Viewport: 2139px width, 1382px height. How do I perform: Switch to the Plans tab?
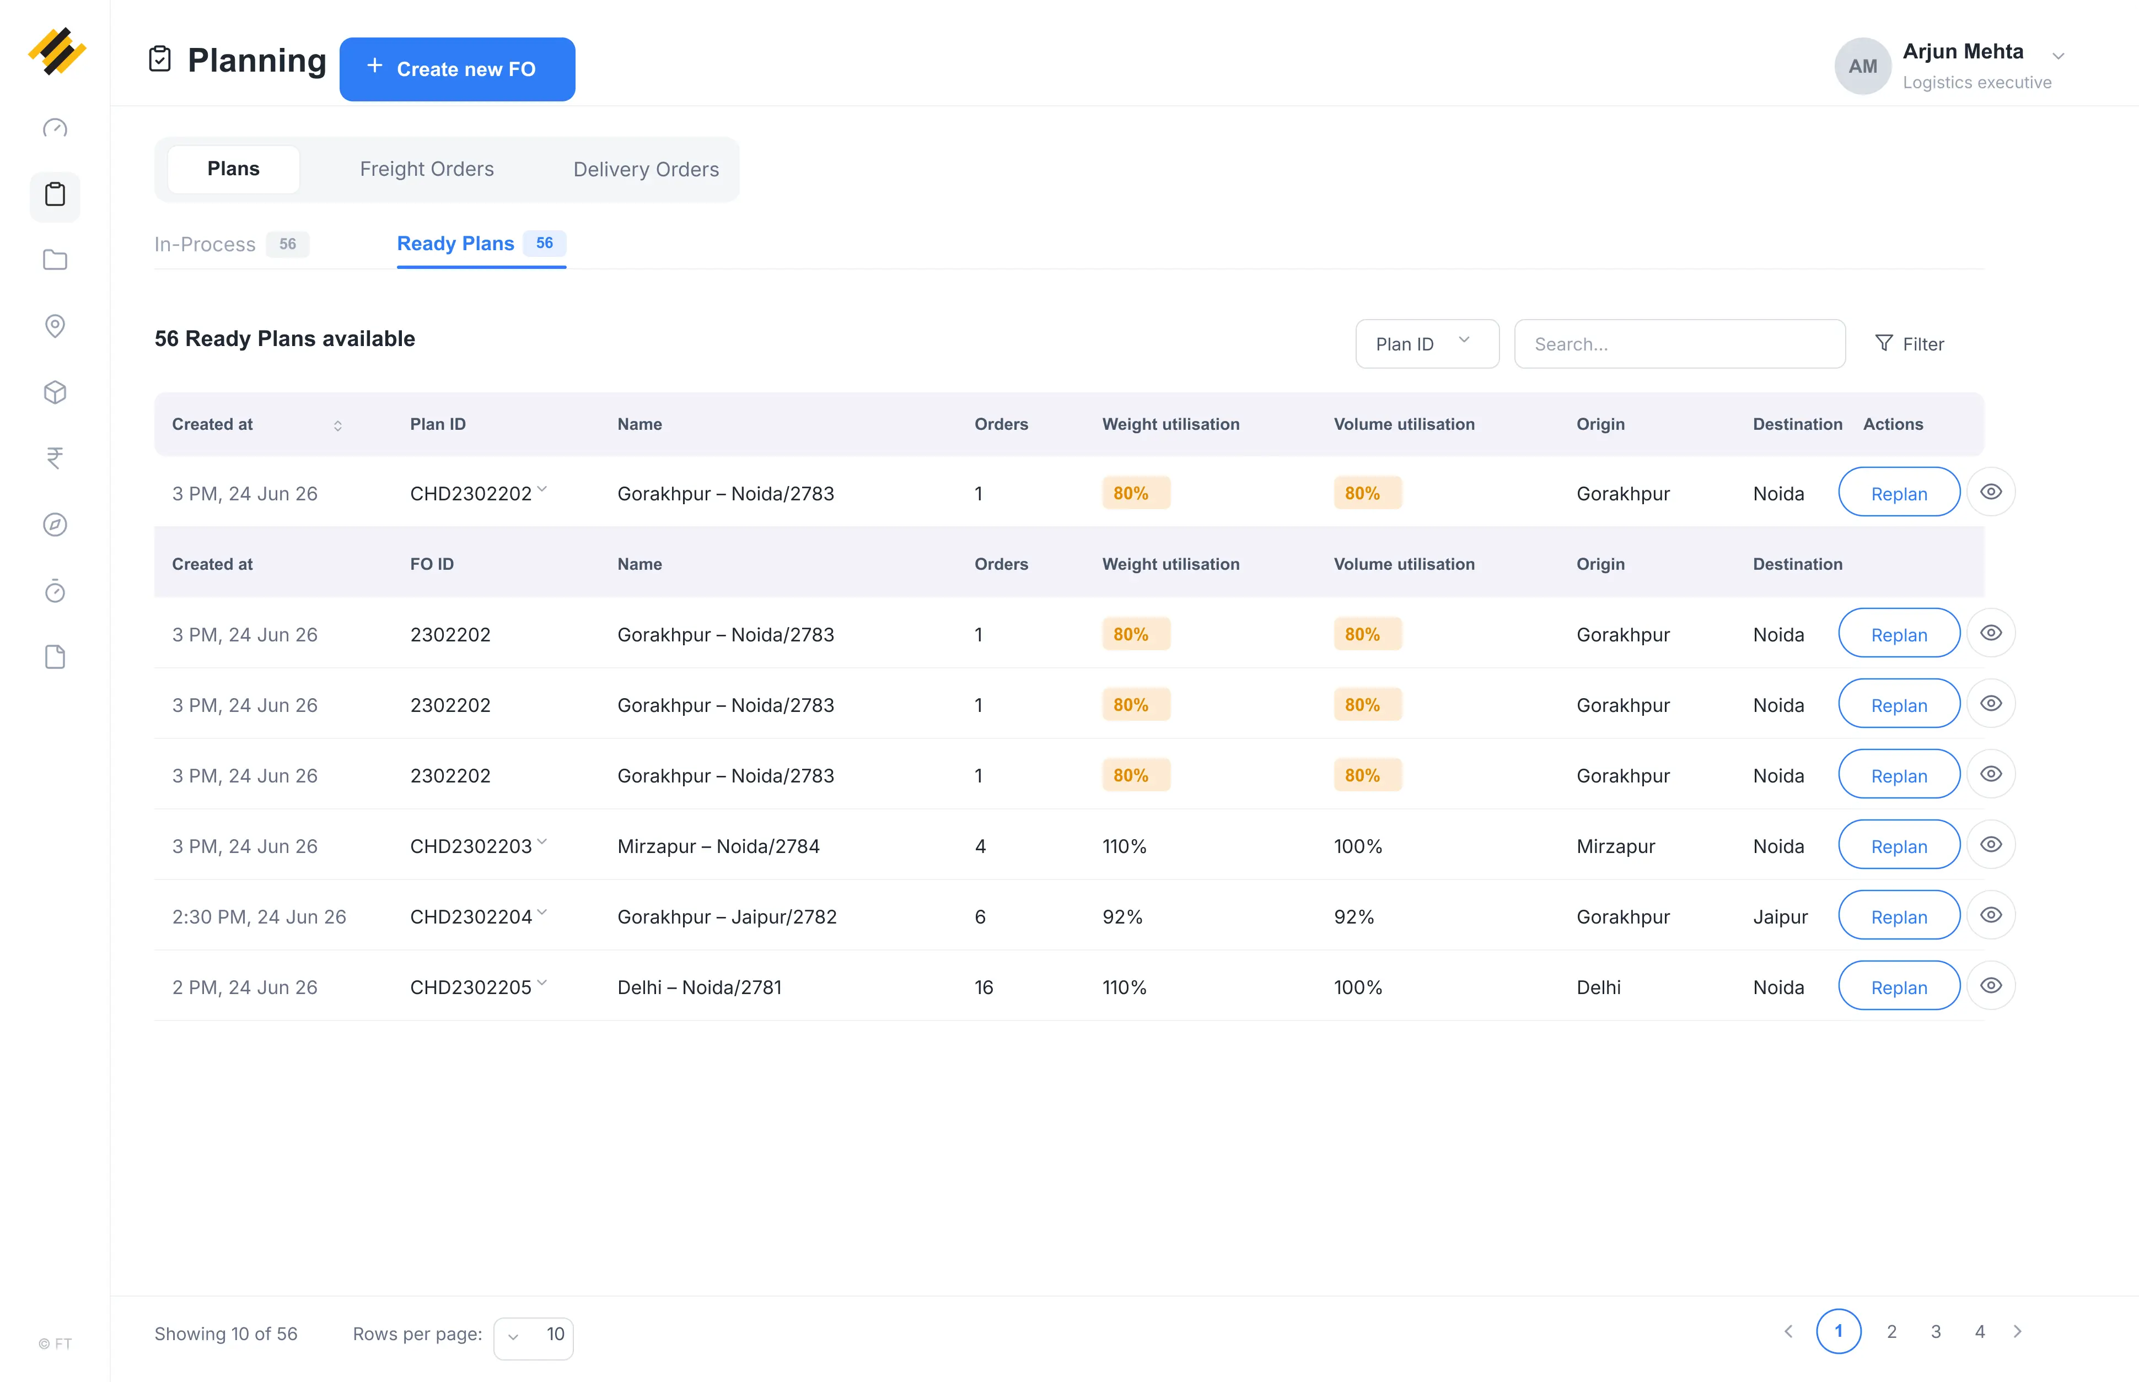point(233,169)
